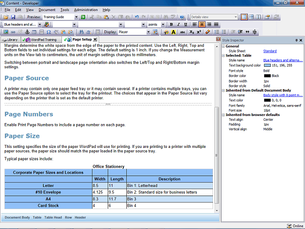Image resolution: width=305 pixels, height=229 pixels.
Task: Select Table Head in the breadcrumb
Action: 53,218
